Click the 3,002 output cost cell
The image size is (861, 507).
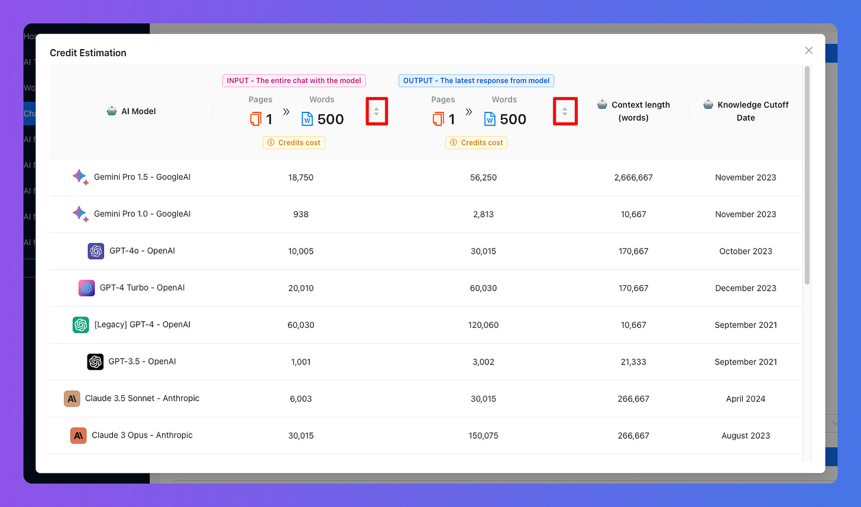click(484, 362)
